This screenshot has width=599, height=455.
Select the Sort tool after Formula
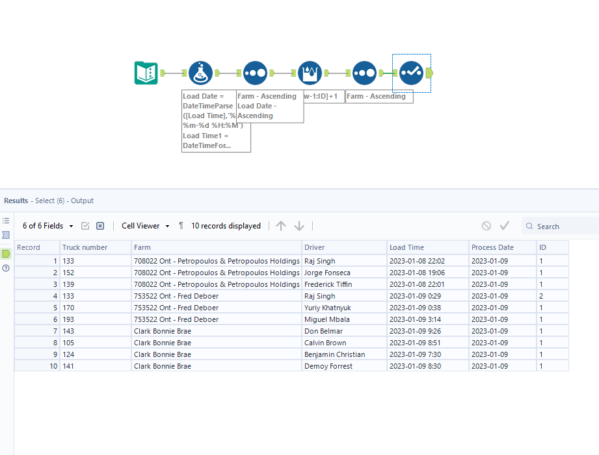click(255, 73)
